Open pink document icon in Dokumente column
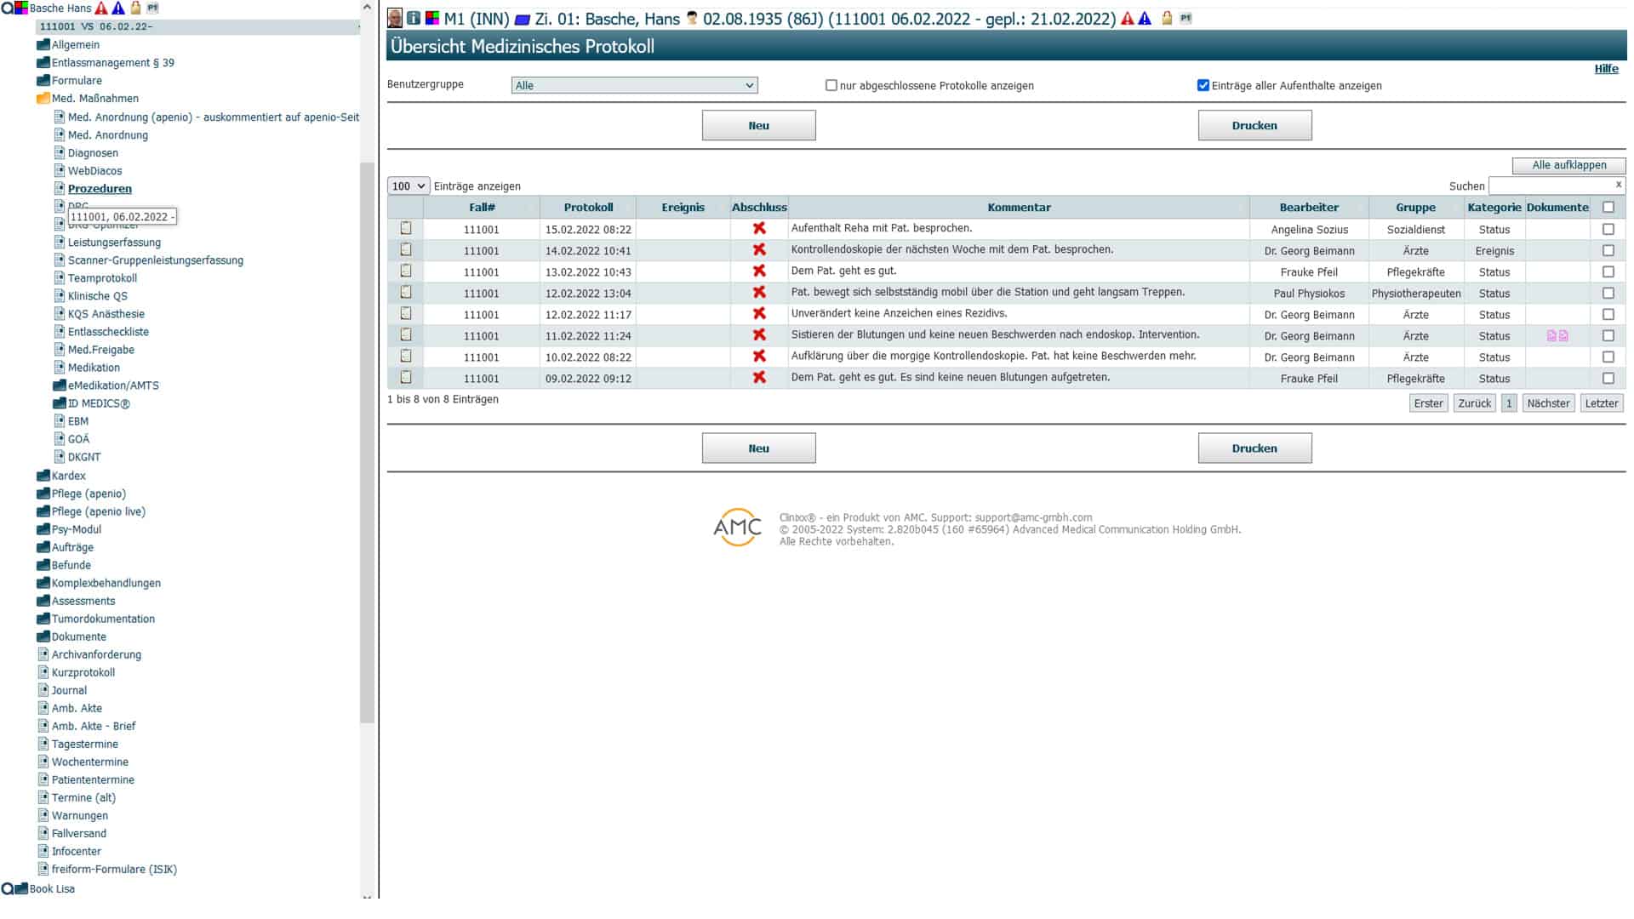1634x919 pixels. (1551, 336)
